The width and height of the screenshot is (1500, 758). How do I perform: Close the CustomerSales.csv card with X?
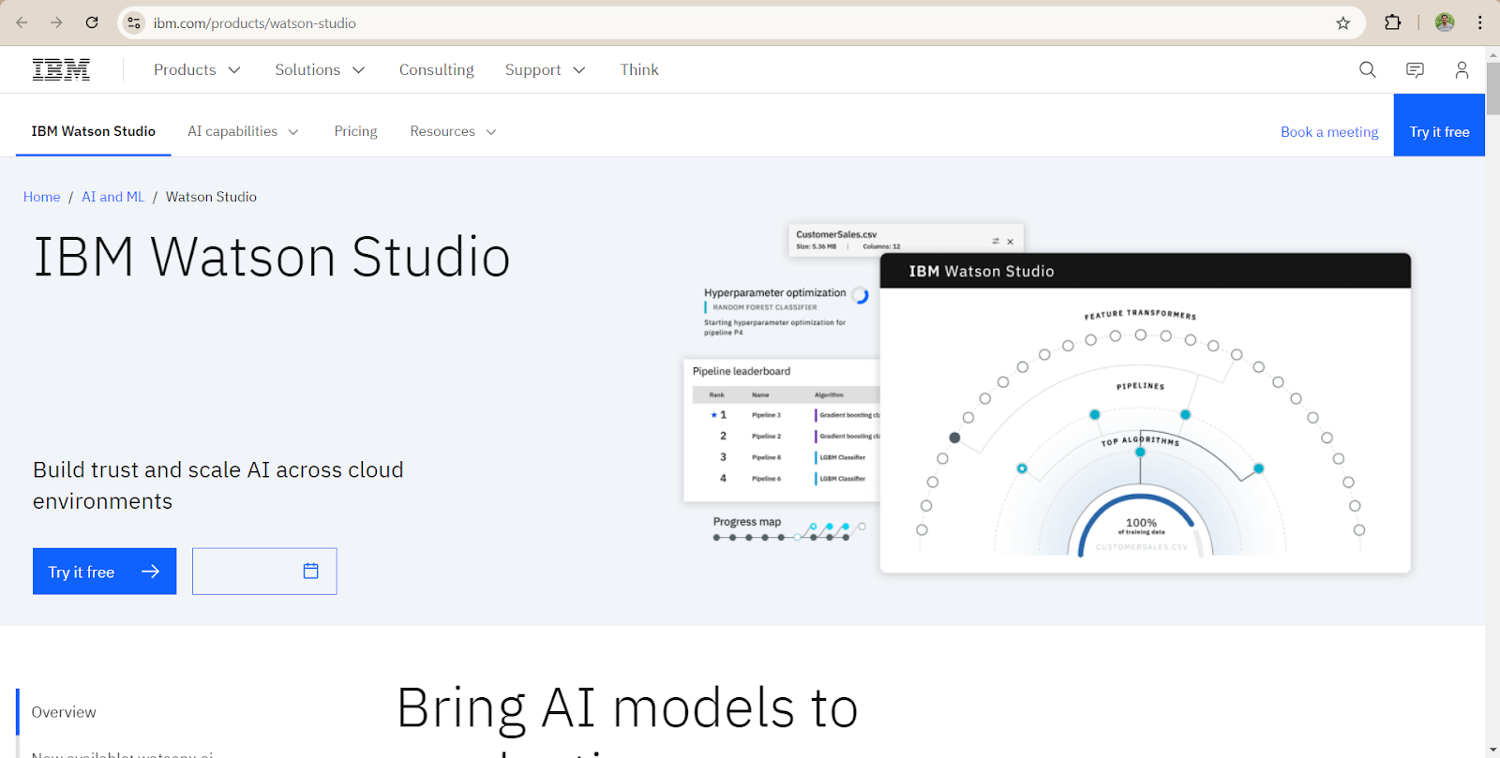point(1011,242)
